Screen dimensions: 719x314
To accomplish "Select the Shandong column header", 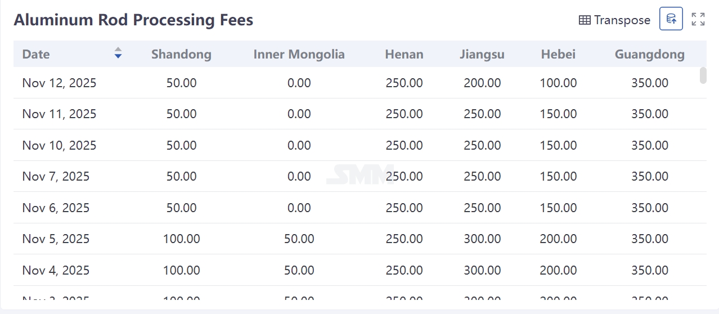I will [x=181, y=54].
